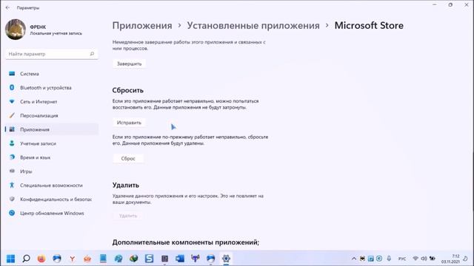Go to Приложения breadcrumb link
Viewport: 474px width, 266px height.
coord(142,26)
